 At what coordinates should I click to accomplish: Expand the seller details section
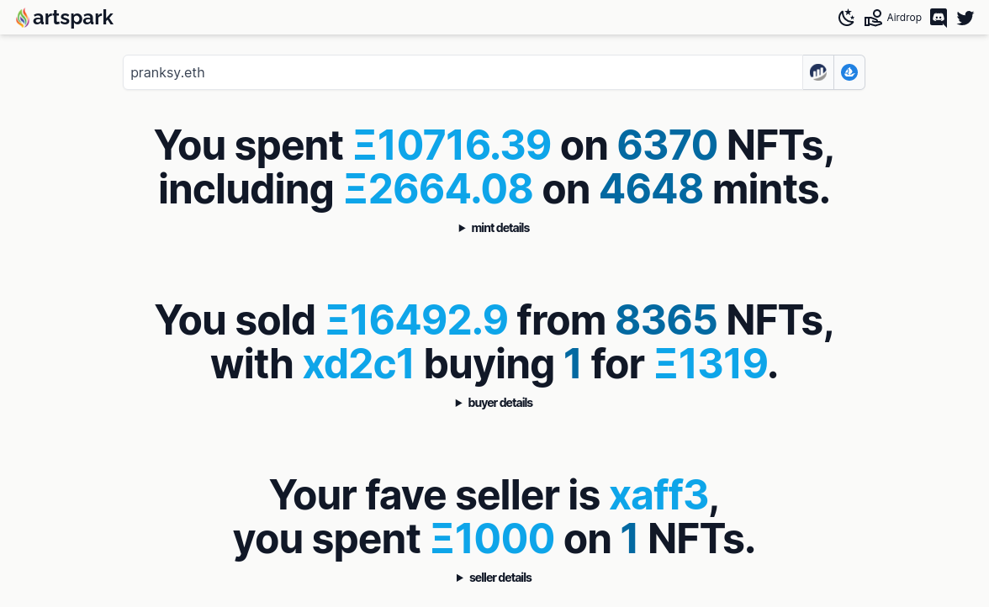coord(494,578)
